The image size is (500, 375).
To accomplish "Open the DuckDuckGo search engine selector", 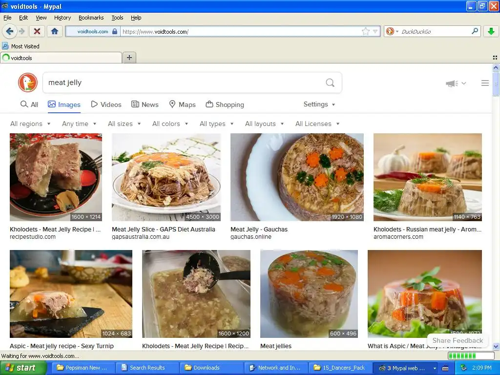I will 392,31.
